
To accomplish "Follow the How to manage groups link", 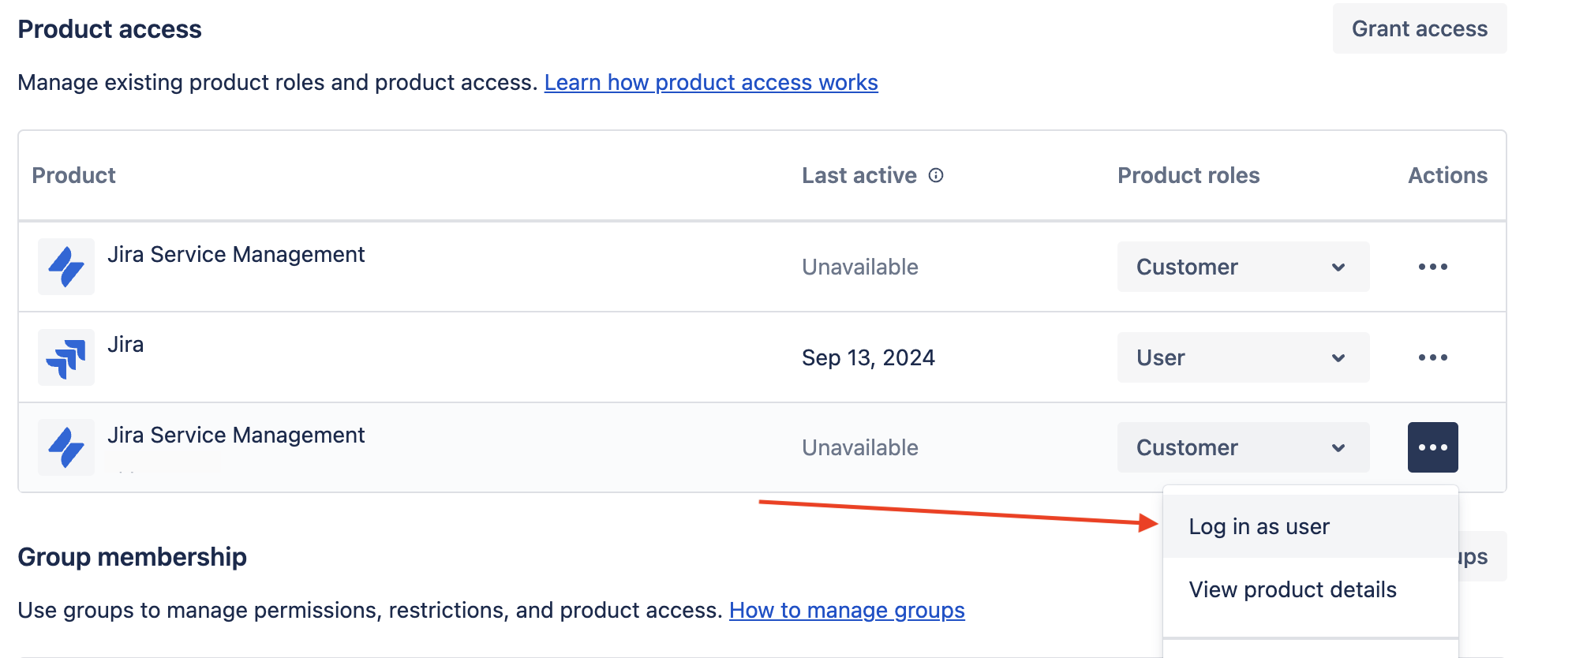I will click(847, 610).
